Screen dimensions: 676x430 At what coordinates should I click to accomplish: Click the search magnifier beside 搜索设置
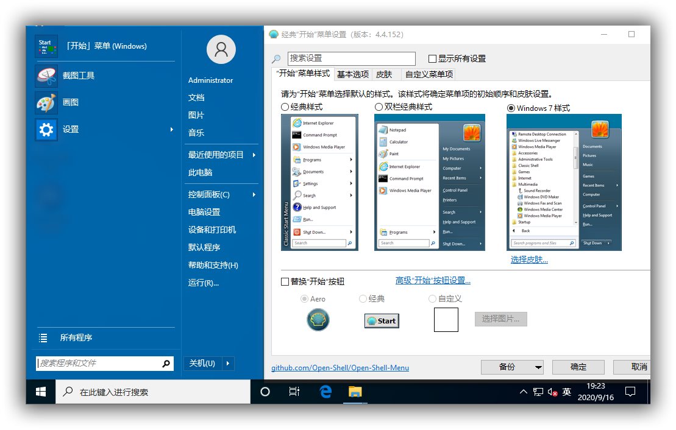276,58
